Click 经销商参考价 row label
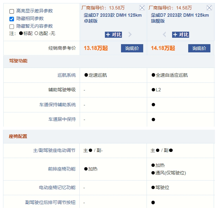218x211 pixels. point(62,48)
